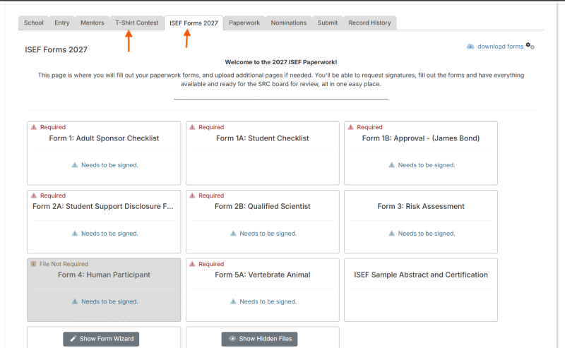
Task: Click the Show Hidden Files button
Action: point(259,339)
